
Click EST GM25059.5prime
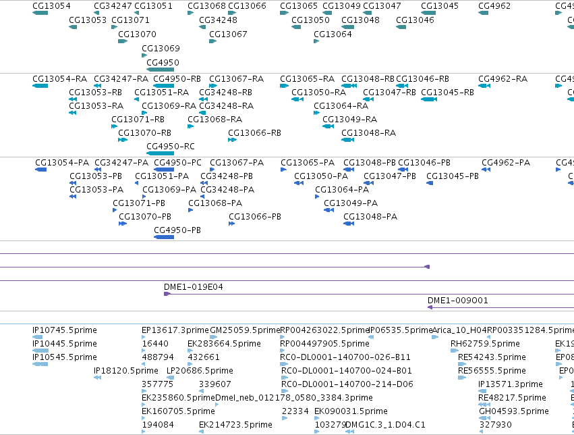213,337
